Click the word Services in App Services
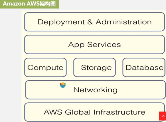The image size is (166, 122). (x=104, y=45)
